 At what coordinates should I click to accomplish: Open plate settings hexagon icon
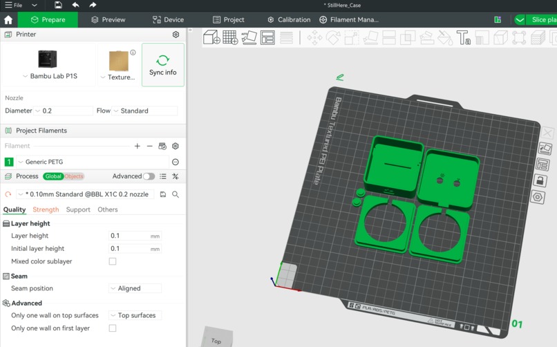pyautogui.click(x=538, y=197)
